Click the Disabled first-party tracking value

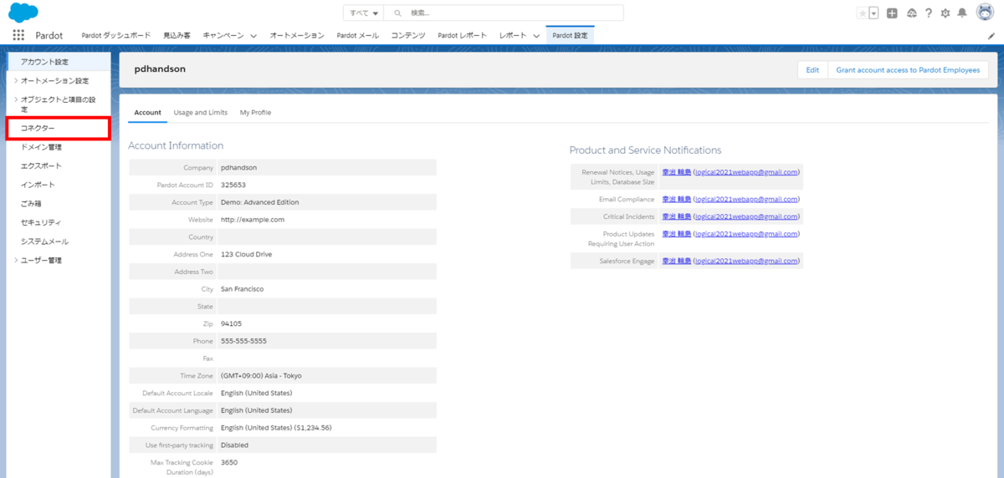[x=234, y=445]
